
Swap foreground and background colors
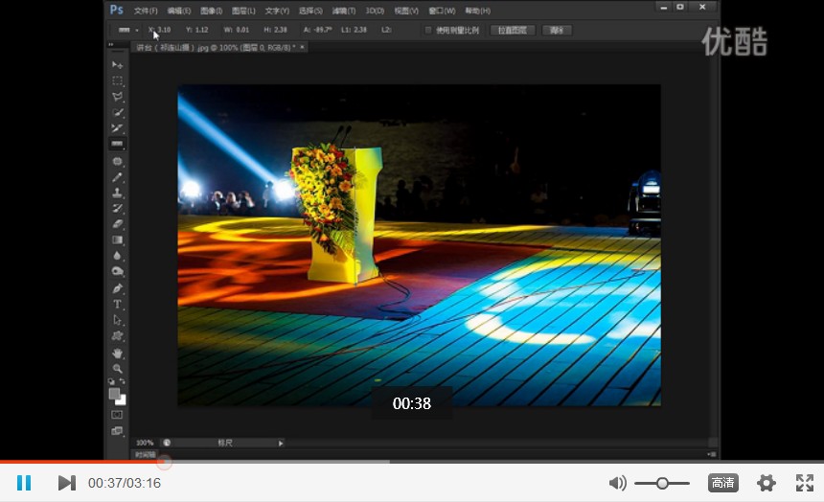pos(123,381)
